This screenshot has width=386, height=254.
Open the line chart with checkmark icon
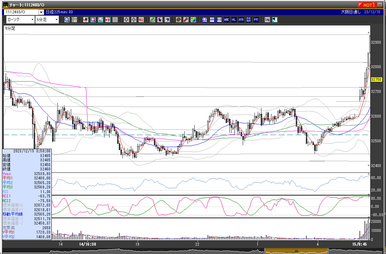point(86,20)
